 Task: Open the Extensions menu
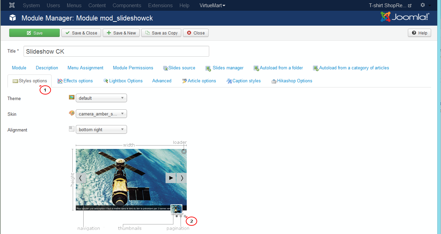click(x=160, y=5)
